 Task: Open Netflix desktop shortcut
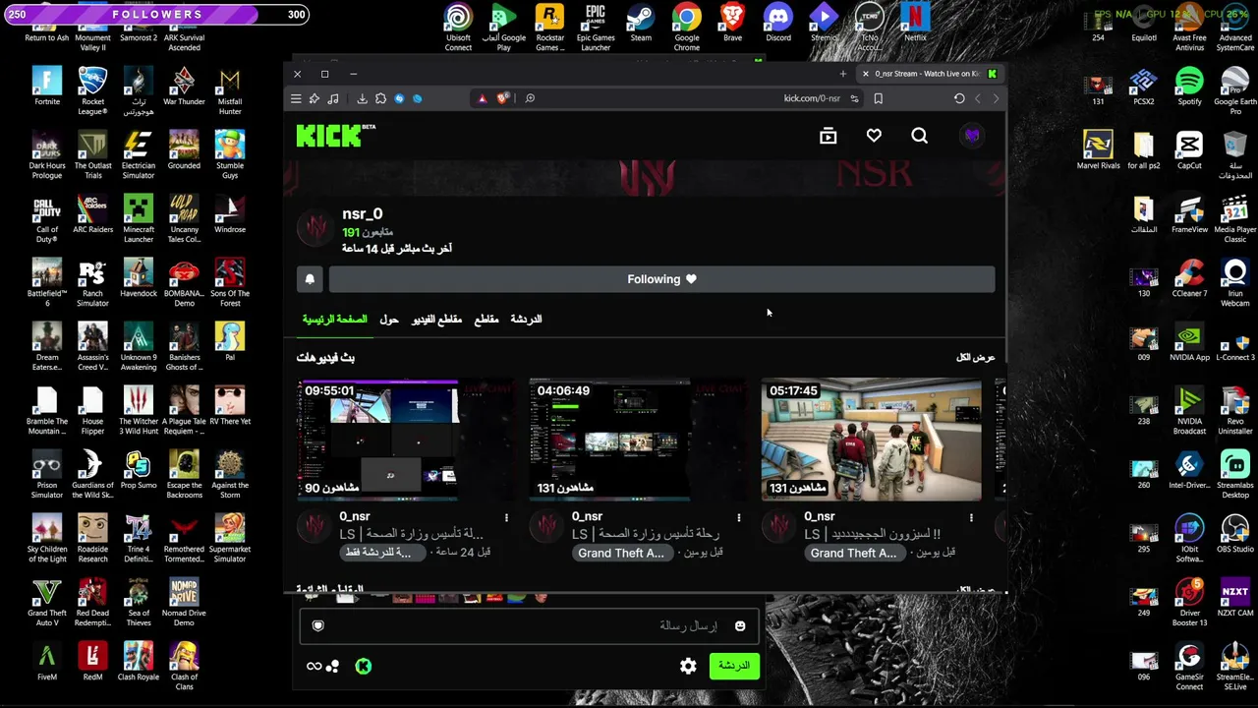pyautogui.click(x=915, y=23)
